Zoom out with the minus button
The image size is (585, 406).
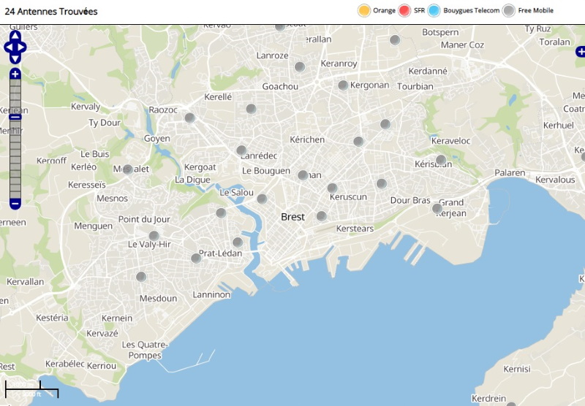(x=15, y=204)
